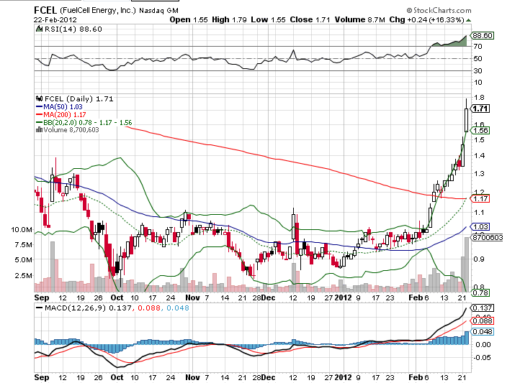Click the '(FuelCell Energy, Inc.)' company name
Viewport: 520px width, 383px height.
pyautogui.click(x=97, y=11)
